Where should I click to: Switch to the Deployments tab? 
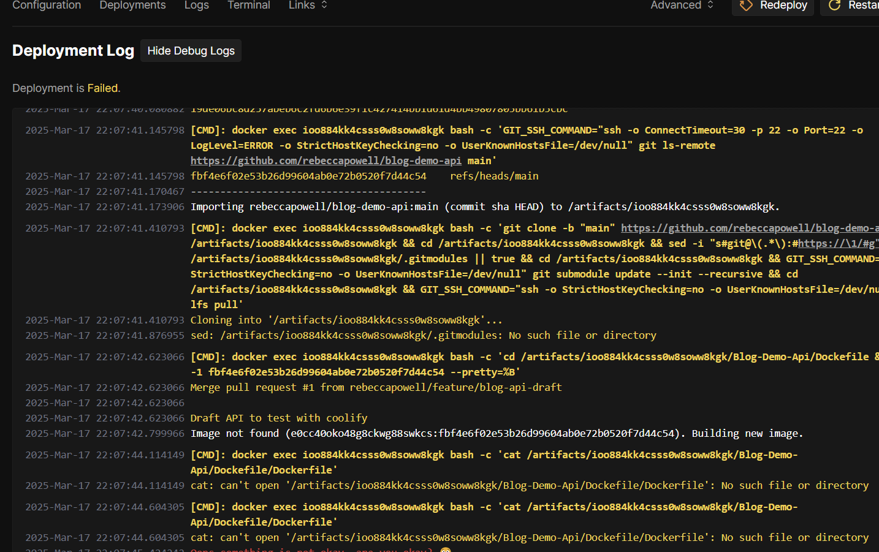[132, 5]
